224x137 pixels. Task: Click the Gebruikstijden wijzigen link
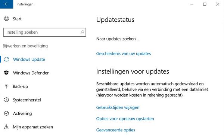(118, 107)
